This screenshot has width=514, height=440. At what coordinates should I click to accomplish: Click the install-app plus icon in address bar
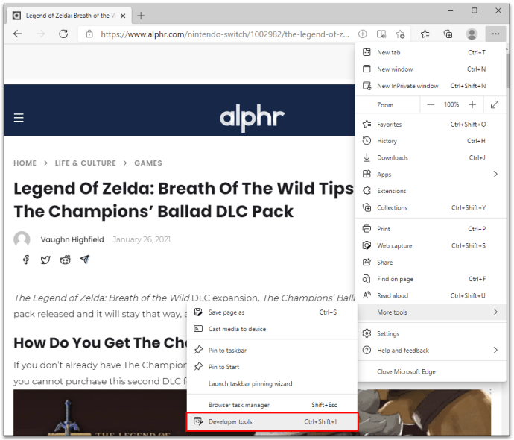362,34
